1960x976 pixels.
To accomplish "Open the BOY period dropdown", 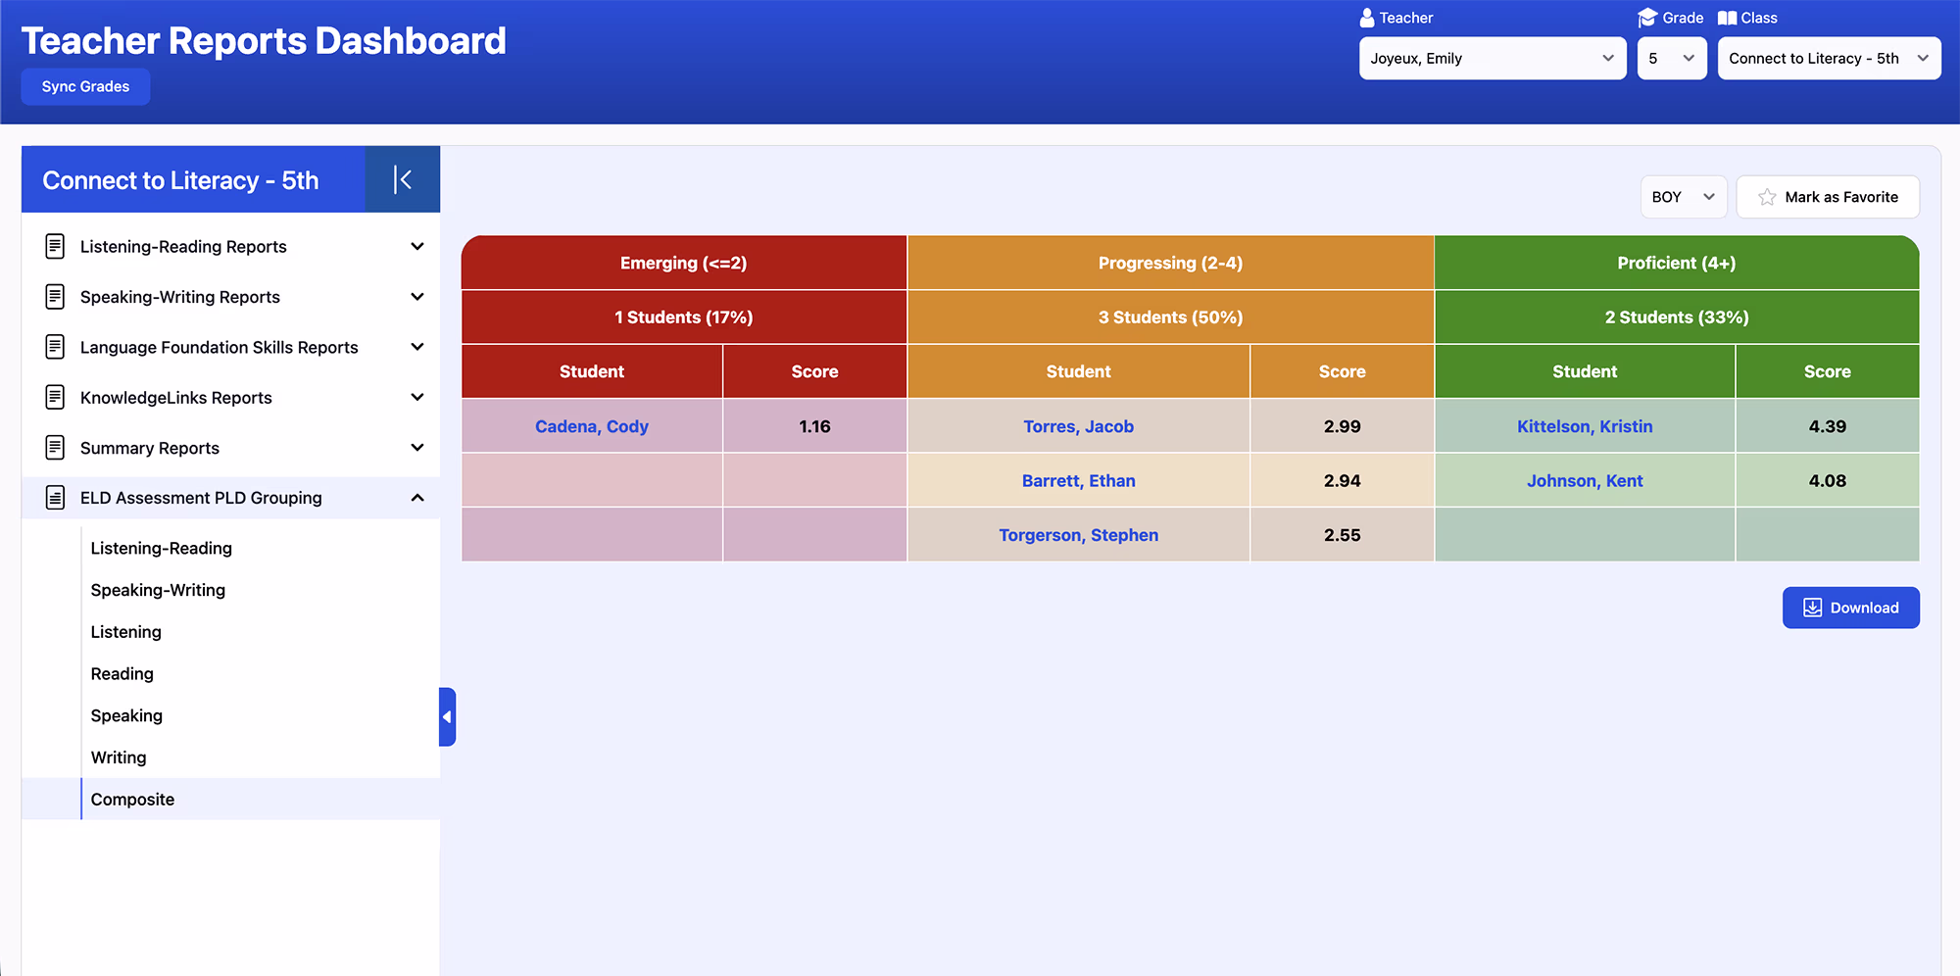I will [x=1684, y=197].
